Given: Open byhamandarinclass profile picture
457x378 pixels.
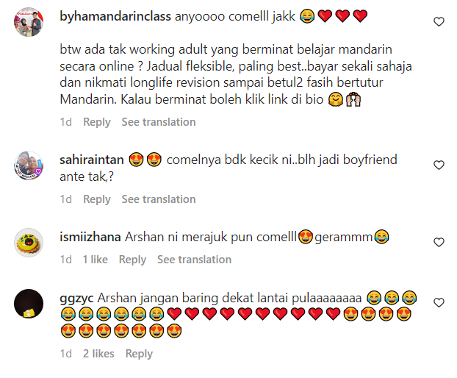Looking at the screenshot, I should click(x=29, y=22).
